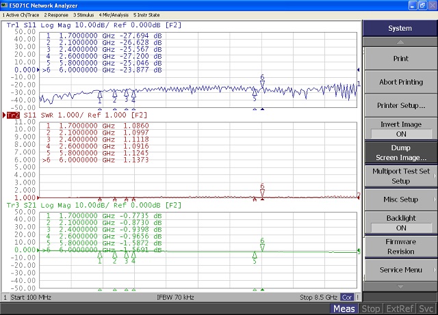This screenshot has height=315, width=438.
Task: Select active Tr2 S11 SWR trace title
Action: [x=77, y=115]
